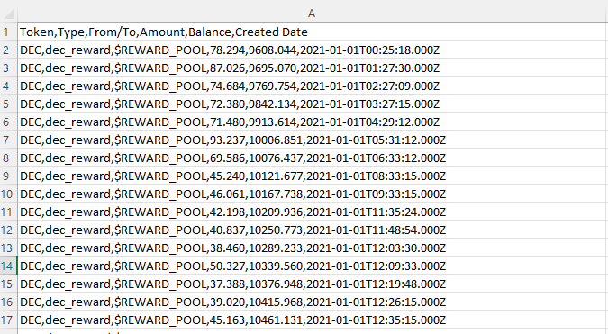
Task: Select row 5 header
Action: point(8,104)
